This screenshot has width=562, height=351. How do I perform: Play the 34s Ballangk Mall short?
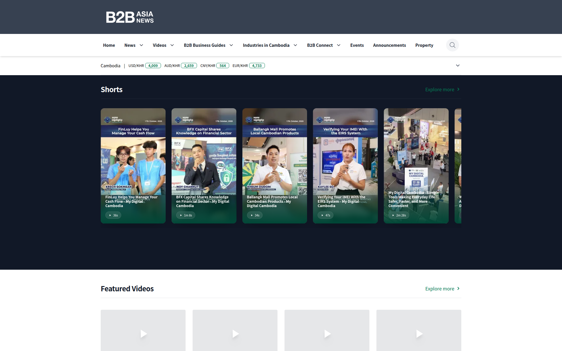point(255,215)
